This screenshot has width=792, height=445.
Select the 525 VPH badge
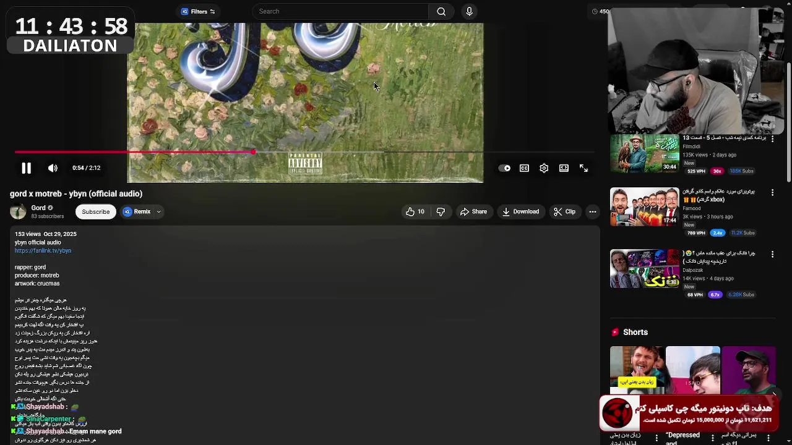pos(695,171)
